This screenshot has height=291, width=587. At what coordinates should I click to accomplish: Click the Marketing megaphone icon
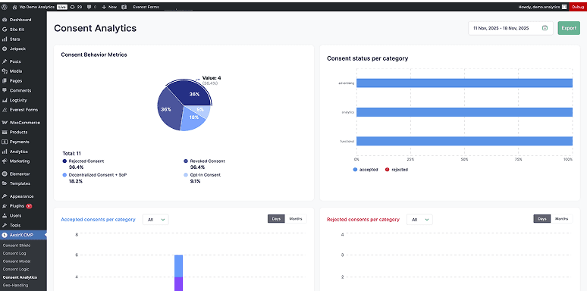point(5,161)
